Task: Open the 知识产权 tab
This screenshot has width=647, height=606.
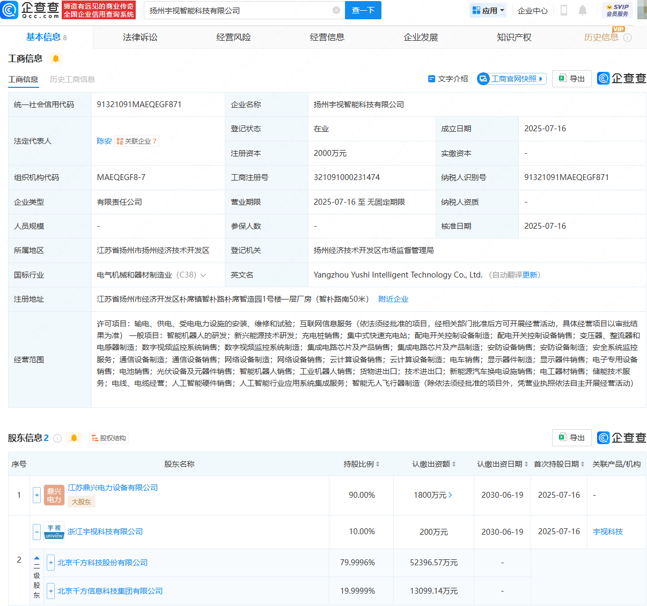Action: coord(514,37)
